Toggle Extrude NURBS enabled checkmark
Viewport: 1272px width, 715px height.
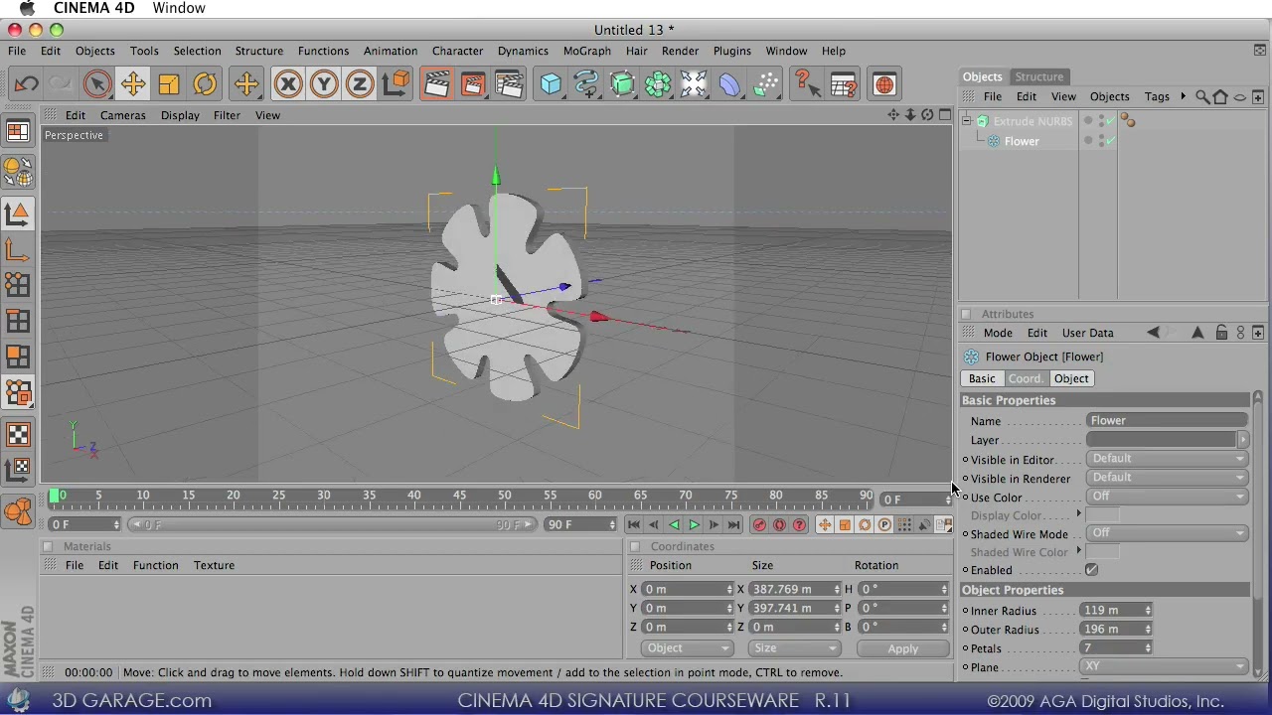coord(1110,121)
